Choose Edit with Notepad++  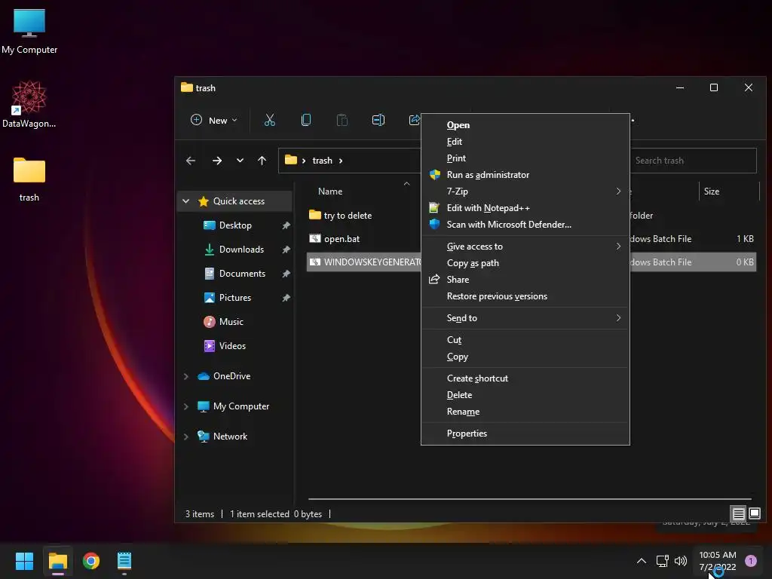click(x=525, y=208)
